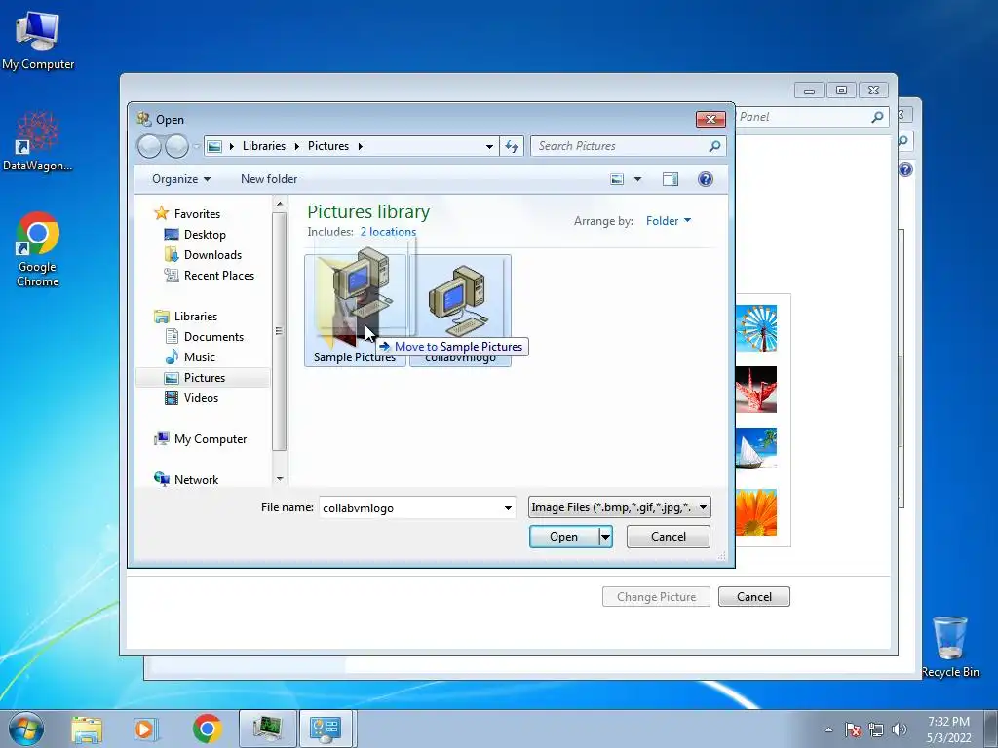Screen dimensions: 998x748
Task: Expand the views options dropdown arrow
Action: point(637,179)
